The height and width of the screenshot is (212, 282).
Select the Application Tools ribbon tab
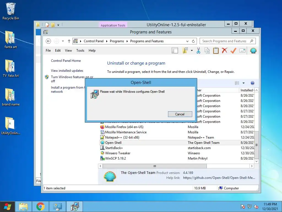(x=113, y=25)
